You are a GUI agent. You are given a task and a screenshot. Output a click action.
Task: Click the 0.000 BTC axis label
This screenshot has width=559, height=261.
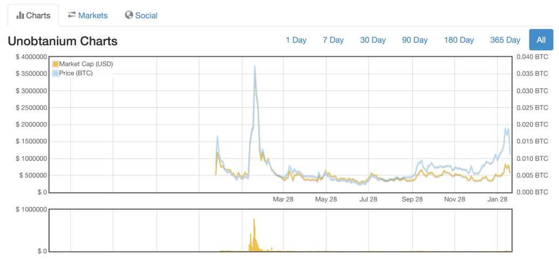pos(532,192)
